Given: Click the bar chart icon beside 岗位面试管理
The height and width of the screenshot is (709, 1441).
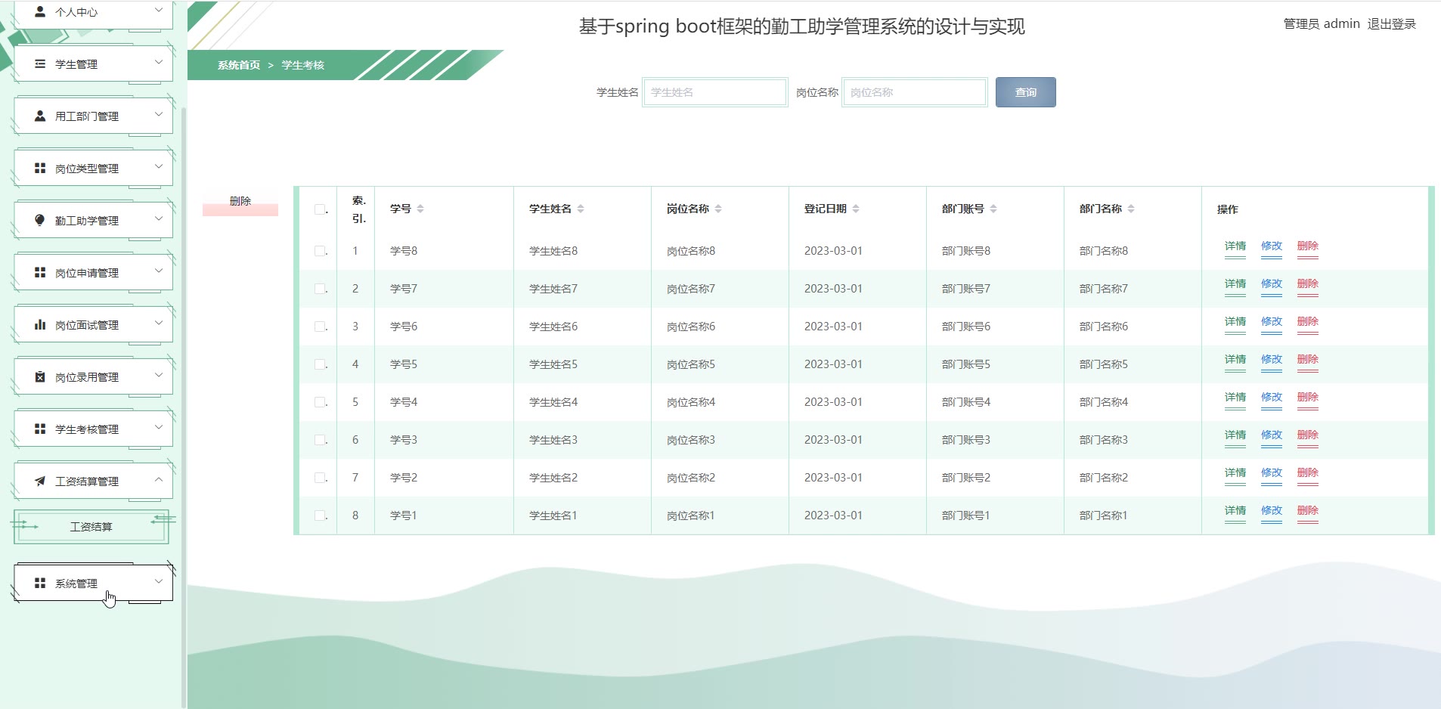Looking at the screenshot, I should pos(40,325).
